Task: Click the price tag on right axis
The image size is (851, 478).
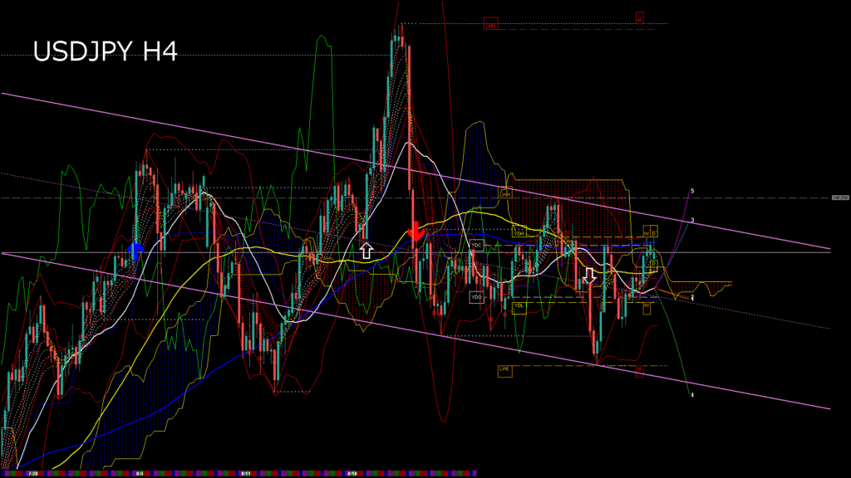Action: [x=840, y=198]
